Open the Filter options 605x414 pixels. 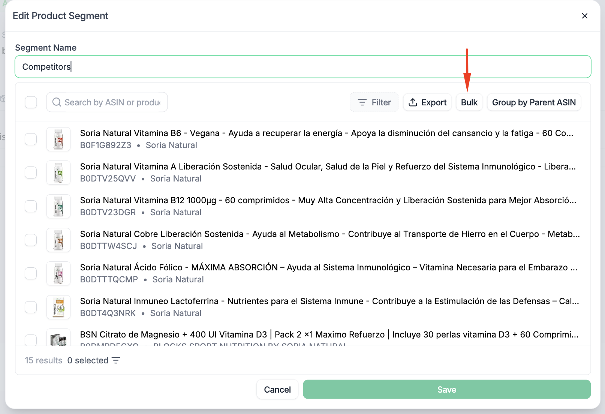coord(374,102)
